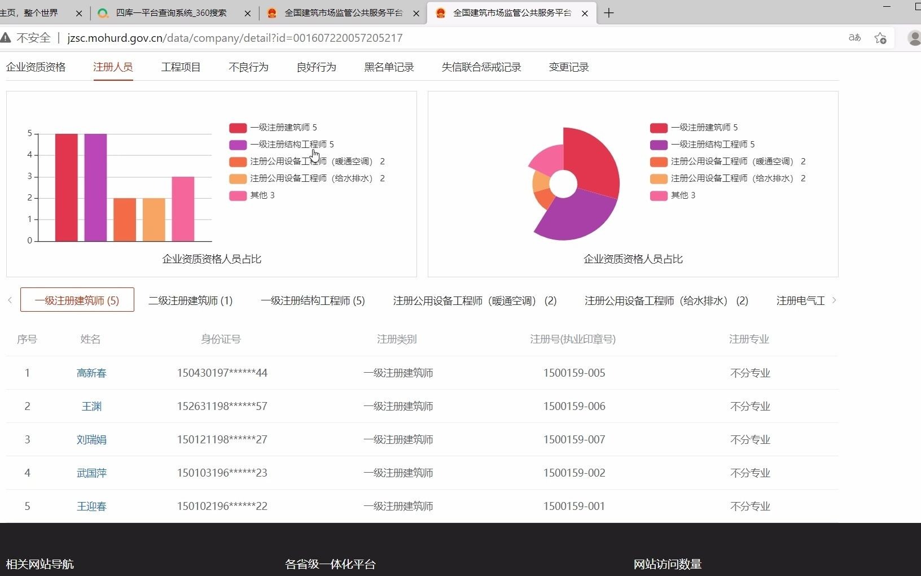Toggle 一级注册结构工程师 legend in pie chart
The width and height of the screenshot is (921, 576).
pos(702,145)
